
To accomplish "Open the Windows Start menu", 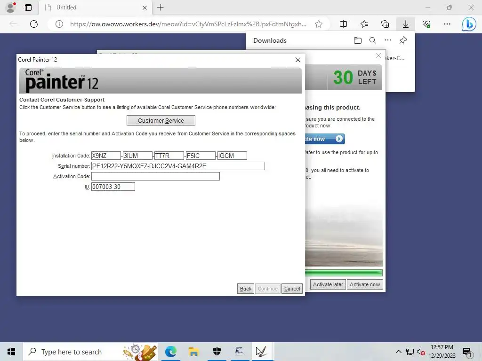I will click(11, 352).
